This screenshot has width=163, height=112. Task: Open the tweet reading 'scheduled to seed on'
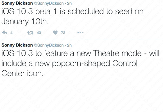pyautogui.click(x=73, y=16)
